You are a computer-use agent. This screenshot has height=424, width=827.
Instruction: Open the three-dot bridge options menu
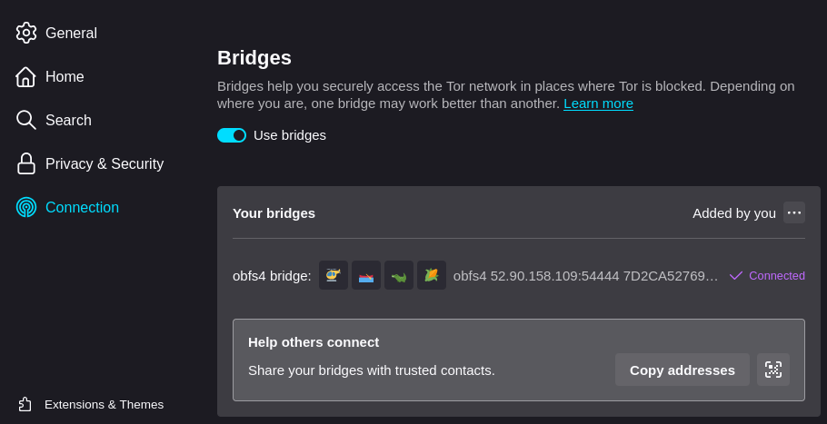pyautogui.click(x=794, y=212)
